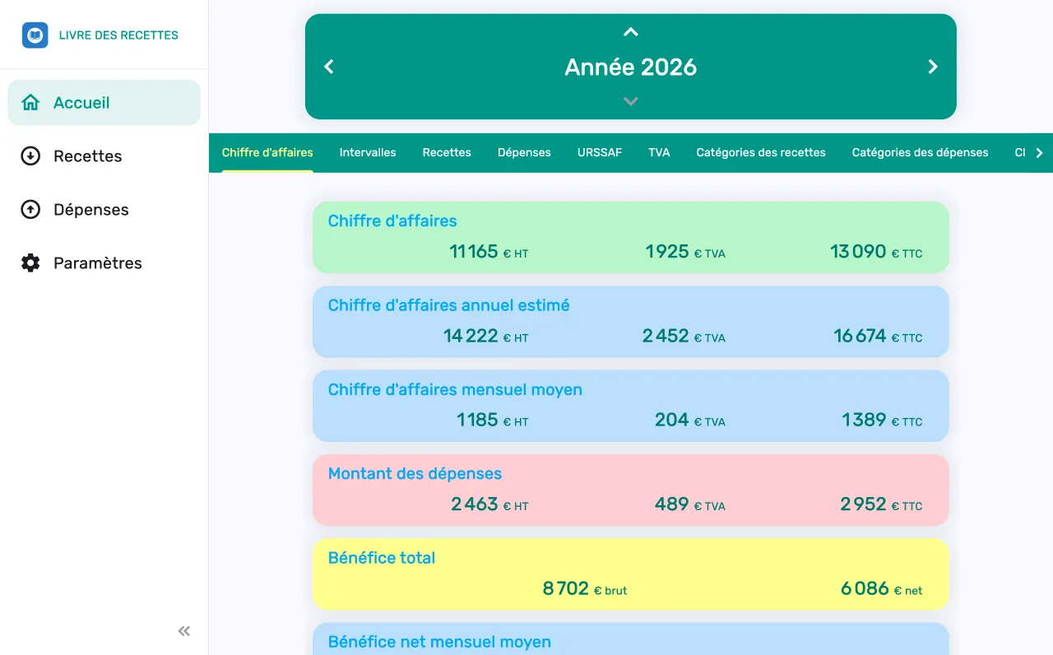
Task: Switch to the URSSAF tab
Action: tap(600, 153)
